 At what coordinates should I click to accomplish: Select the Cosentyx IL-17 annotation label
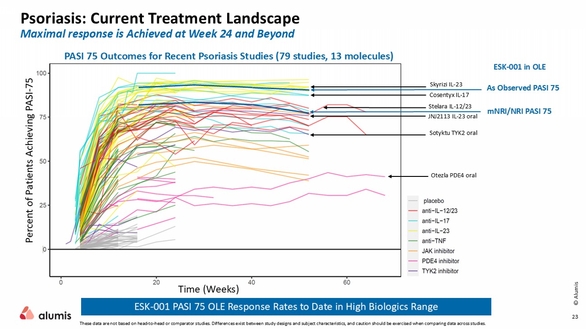tap(449, 95)
